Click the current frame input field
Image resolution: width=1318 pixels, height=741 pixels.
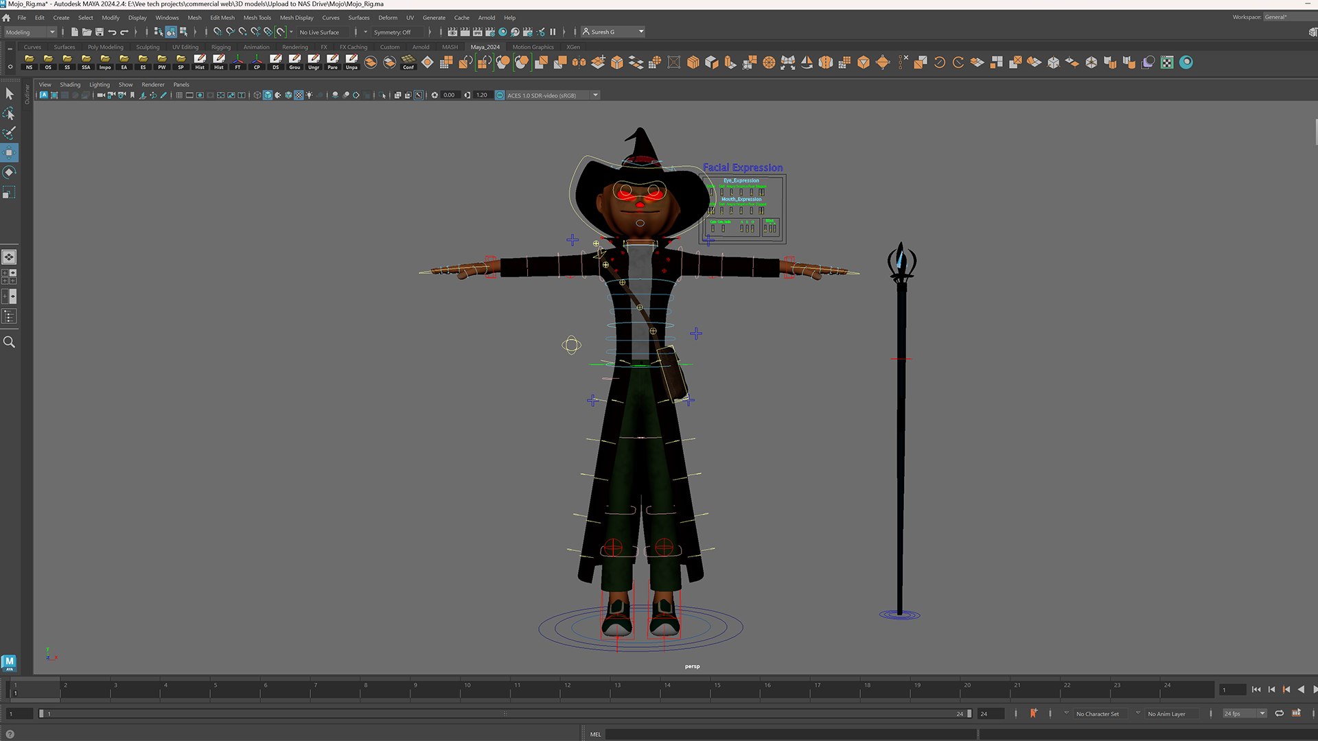click(x=1233, y=690)
